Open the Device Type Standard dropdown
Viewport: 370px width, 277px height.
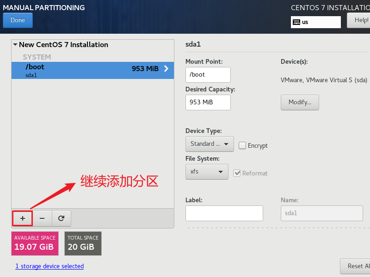pyautogui.click(x=210, y=144)
